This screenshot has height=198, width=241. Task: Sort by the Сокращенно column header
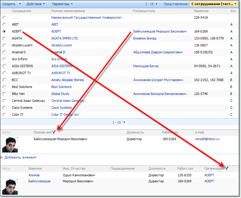coord(21,11)
